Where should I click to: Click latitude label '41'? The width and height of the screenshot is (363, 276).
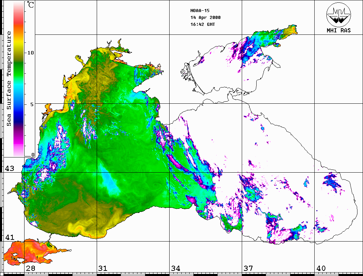point(9,237)
